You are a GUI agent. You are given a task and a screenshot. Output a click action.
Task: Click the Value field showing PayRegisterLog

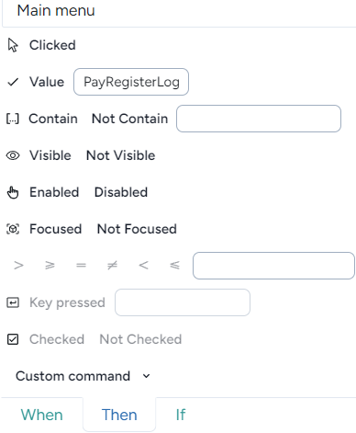pos(131,82)
